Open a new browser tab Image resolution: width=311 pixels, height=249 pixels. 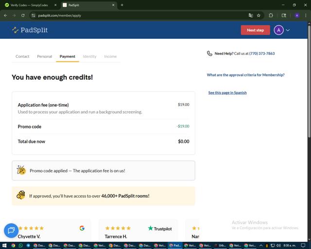pos(122,5)
